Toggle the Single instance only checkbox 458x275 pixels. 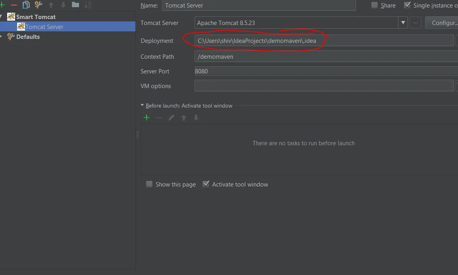pos(407,5)
